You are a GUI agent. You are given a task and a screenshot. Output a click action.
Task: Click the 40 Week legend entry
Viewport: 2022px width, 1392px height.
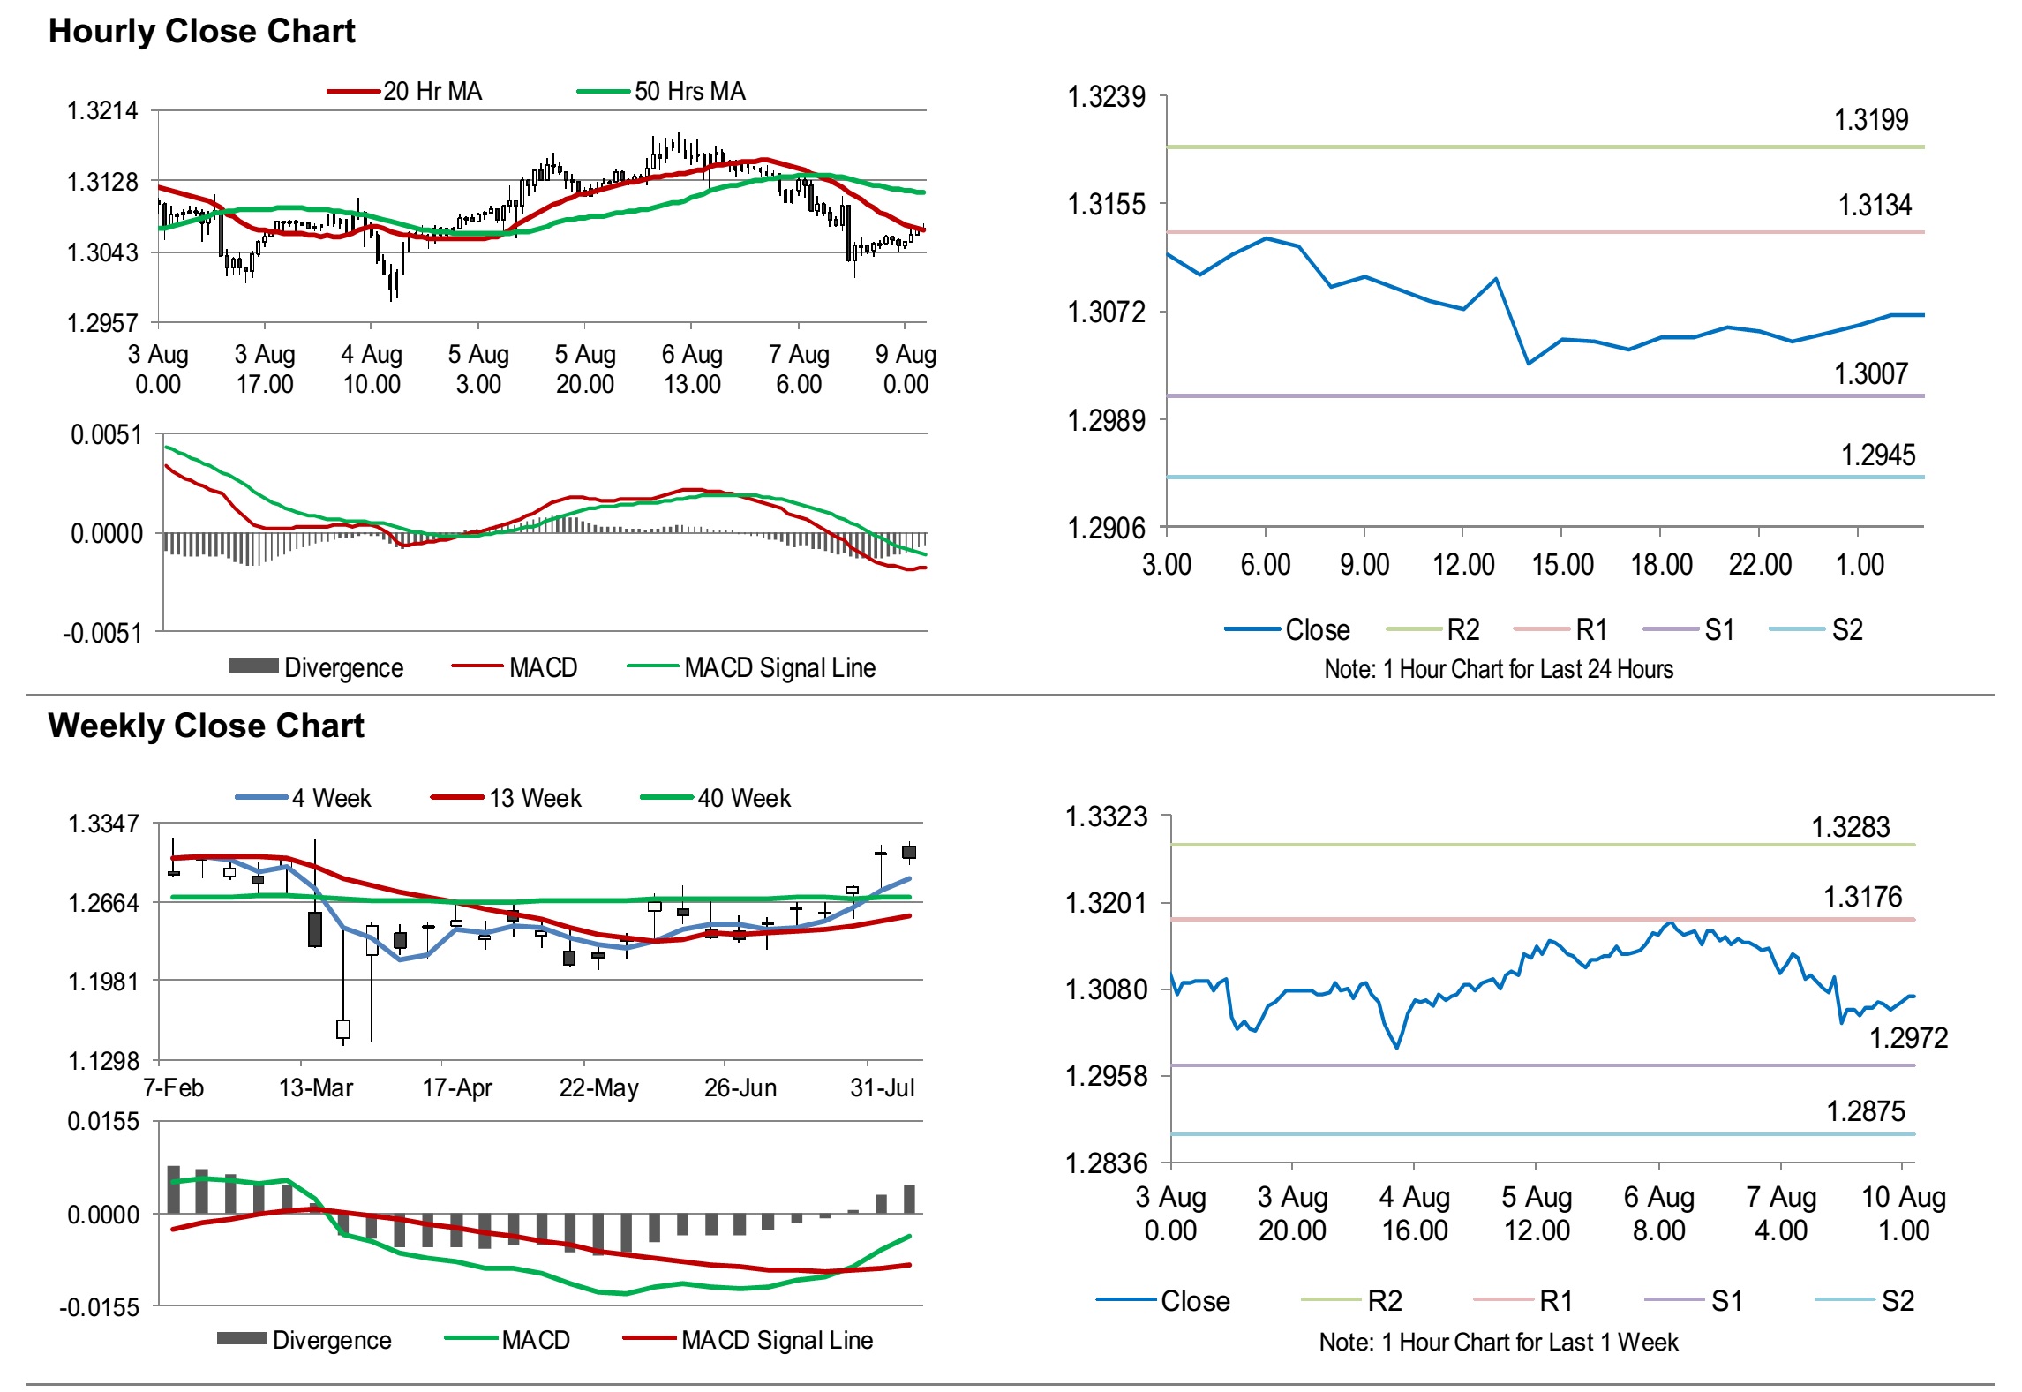click(x=743, y=798)
